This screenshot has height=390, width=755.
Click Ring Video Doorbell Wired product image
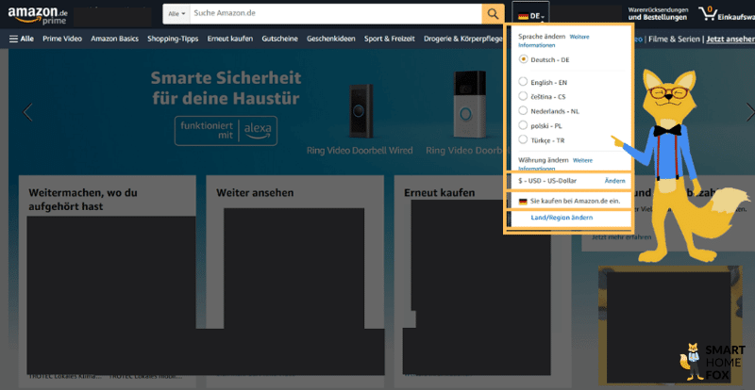(x=361, y=111)
